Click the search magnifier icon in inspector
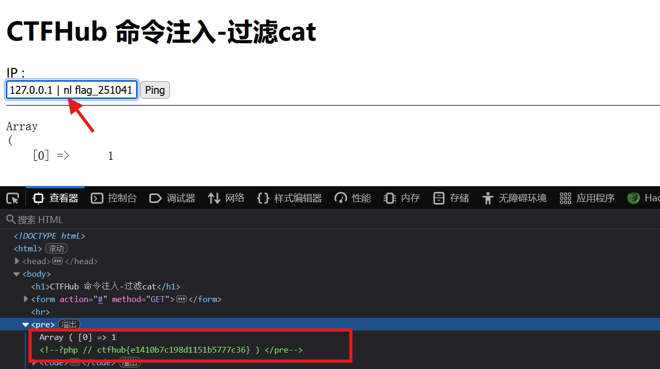Screen dimensions: 660x369 tap(11, 219)
